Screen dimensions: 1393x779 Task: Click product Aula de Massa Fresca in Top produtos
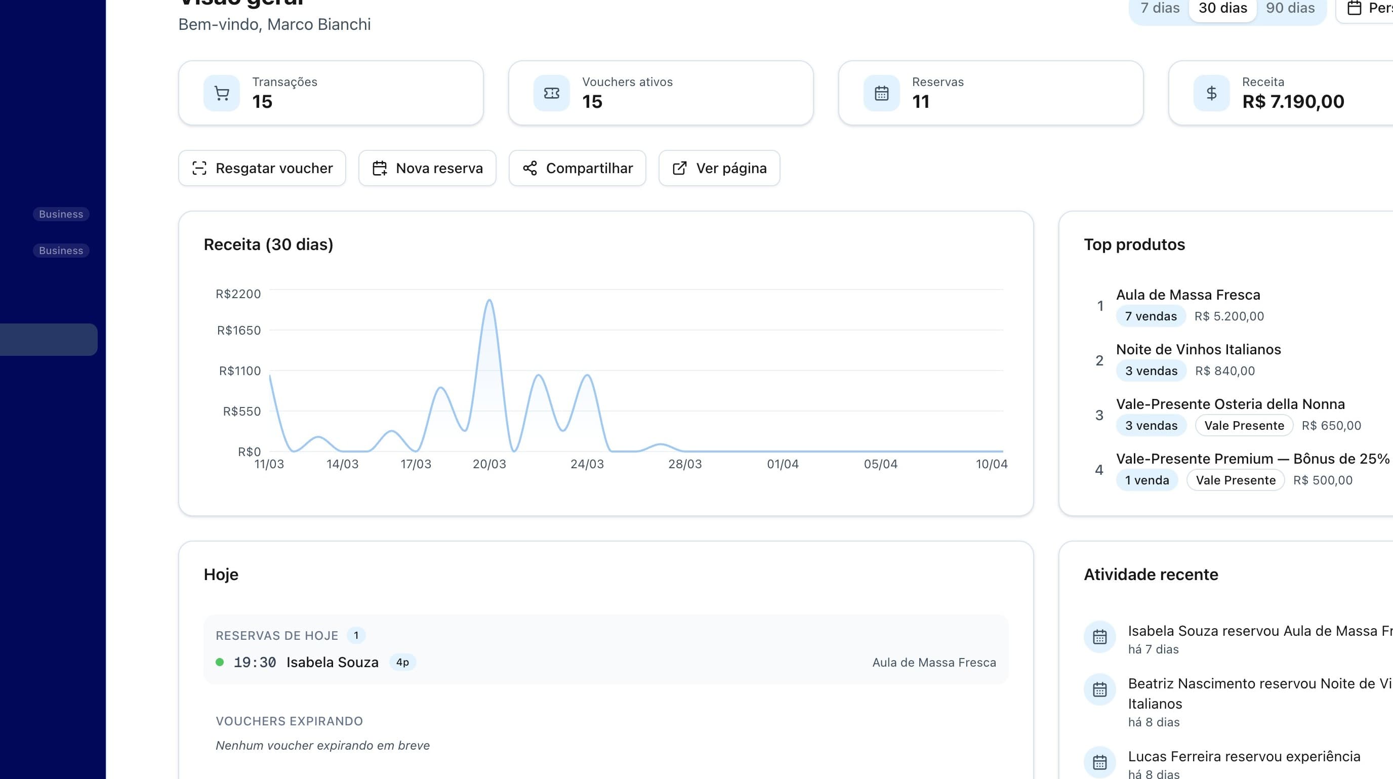(x=1188, y=295)
